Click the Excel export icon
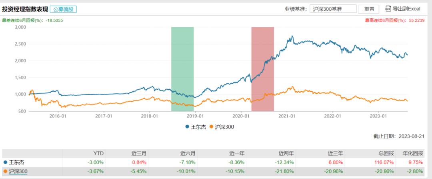This screenshot has width=432, height=179. click(x=388, y=8)
